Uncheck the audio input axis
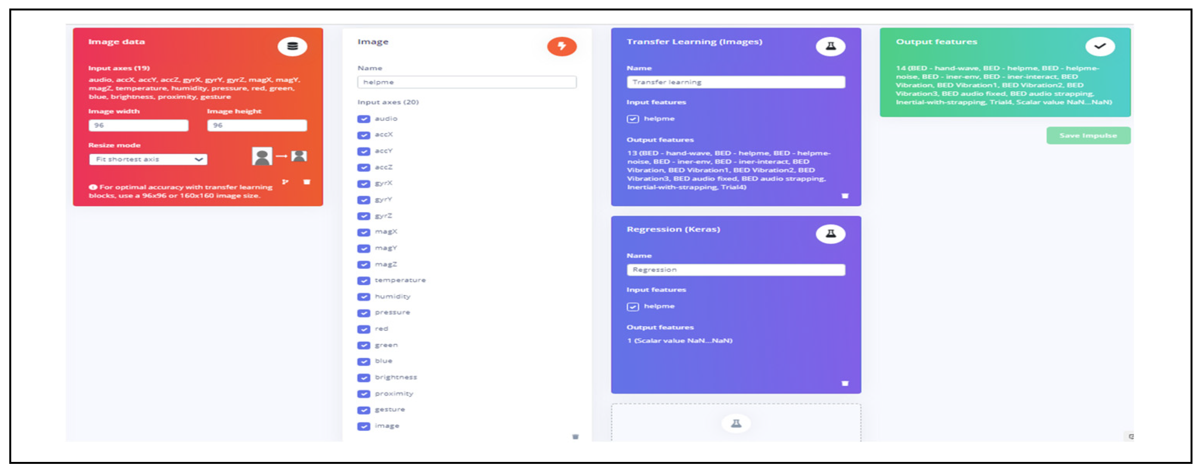The height and width of the screenshot is (472, 1201). (364, 119)
